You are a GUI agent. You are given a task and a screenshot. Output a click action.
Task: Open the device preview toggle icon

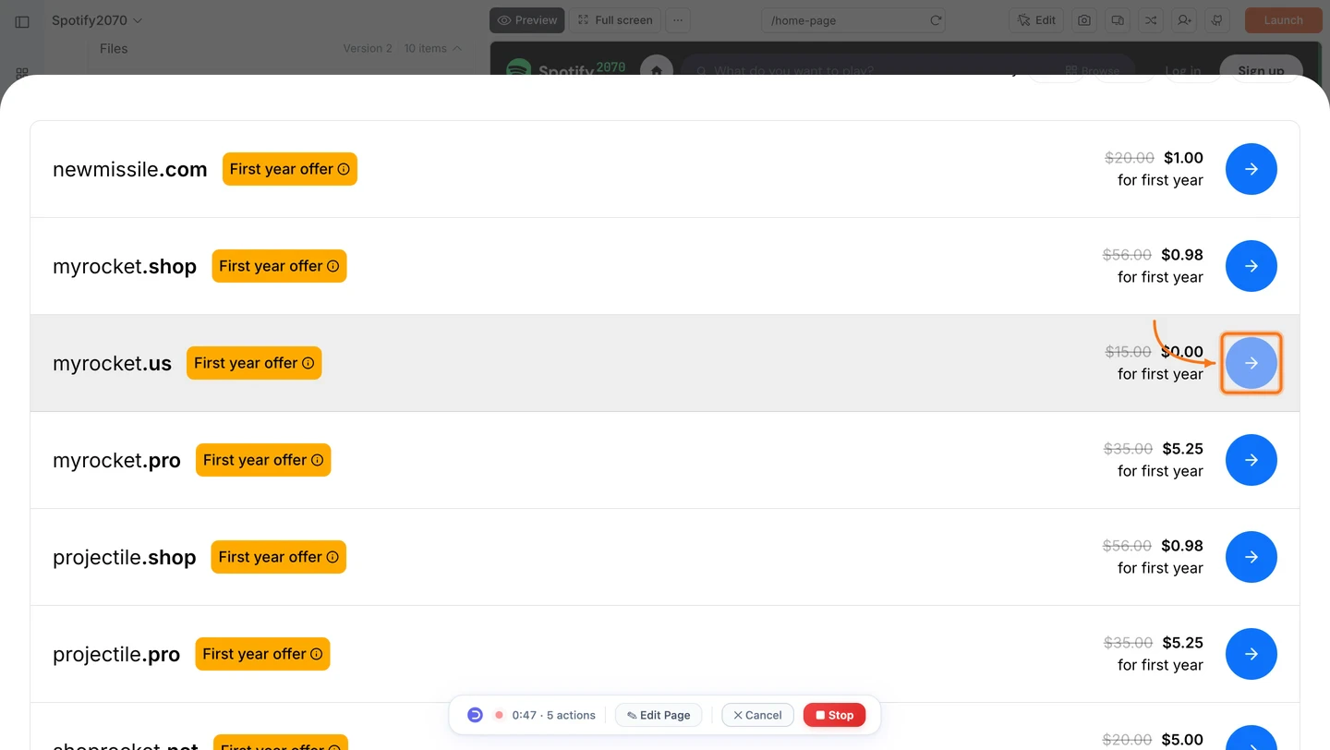(x=1117, y=19)
